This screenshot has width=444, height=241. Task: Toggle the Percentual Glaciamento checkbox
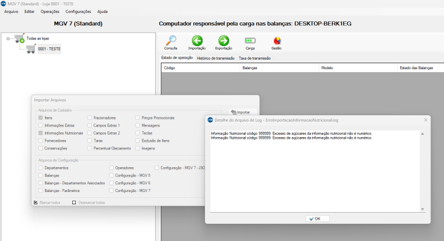click(89, 148)
